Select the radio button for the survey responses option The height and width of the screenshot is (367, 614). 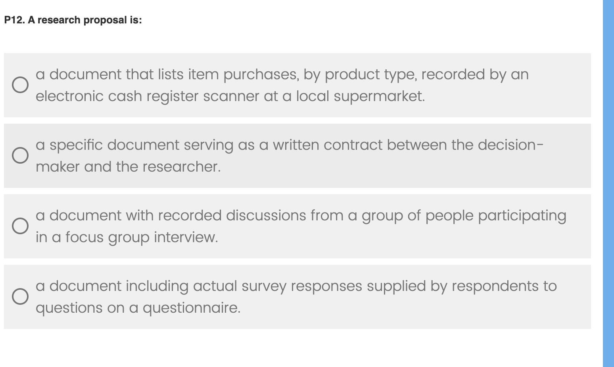(x=21, y=296)
